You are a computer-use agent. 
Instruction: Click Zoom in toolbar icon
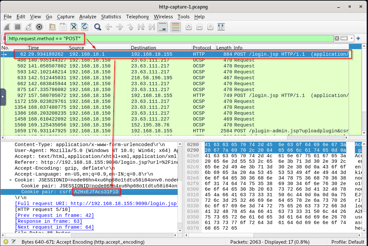coord(189,27)
